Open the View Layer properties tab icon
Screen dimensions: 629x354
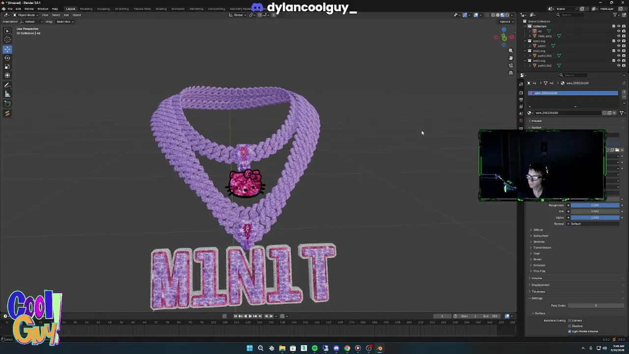[x=521, y=107]
